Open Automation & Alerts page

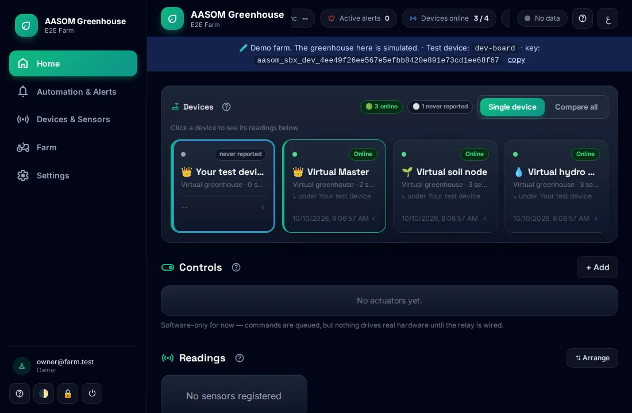click(x=74, y=92)
